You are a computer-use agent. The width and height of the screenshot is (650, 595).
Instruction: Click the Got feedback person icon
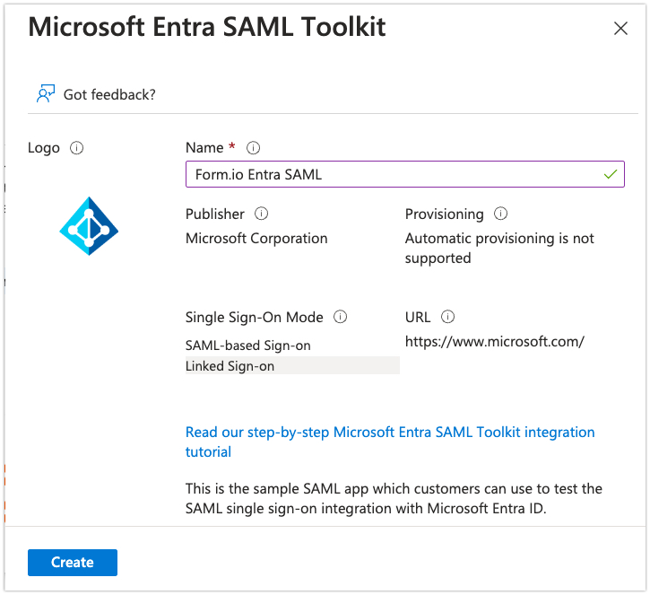click(x=46, y=93)
